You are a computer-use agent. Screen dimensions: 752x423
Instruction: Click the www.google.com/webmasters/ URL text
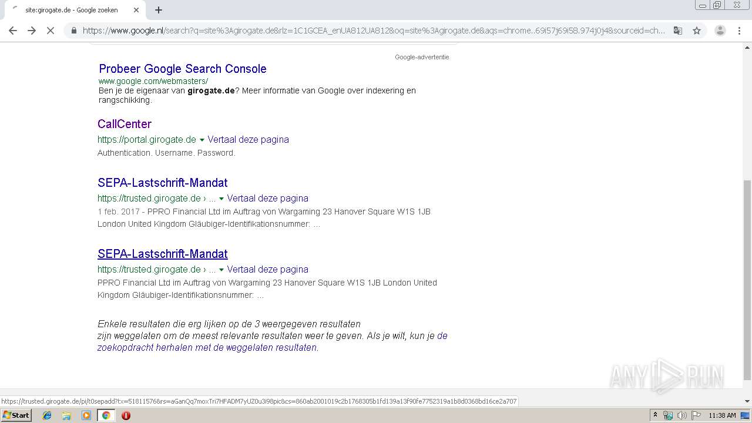tap(153, 81)
